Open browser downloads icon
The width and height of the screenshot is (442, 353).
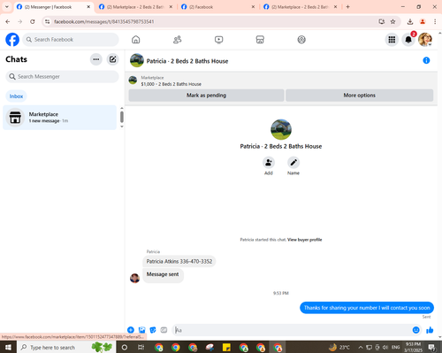[410, 21]
